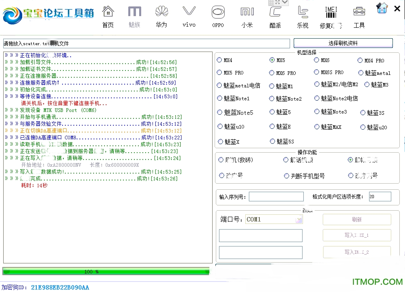
Task: Click the small grid icon above 酷派
Action: [271, 2]
